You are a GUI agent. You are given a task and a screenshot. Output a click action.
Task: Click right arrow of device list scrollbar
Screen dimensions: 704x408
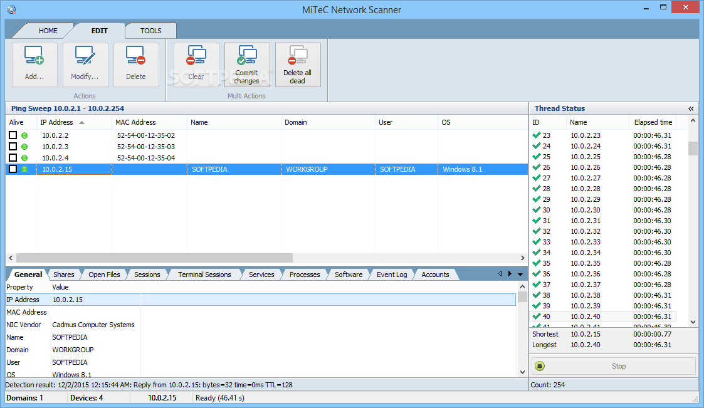click(x=522, y=258)
